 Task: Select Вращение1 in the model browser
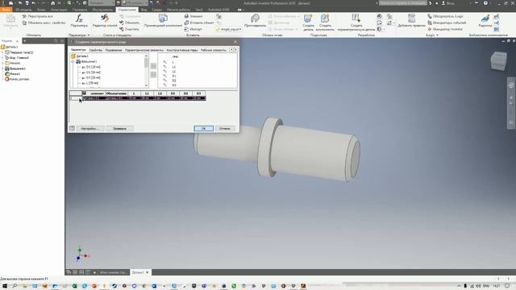point(15,68)
